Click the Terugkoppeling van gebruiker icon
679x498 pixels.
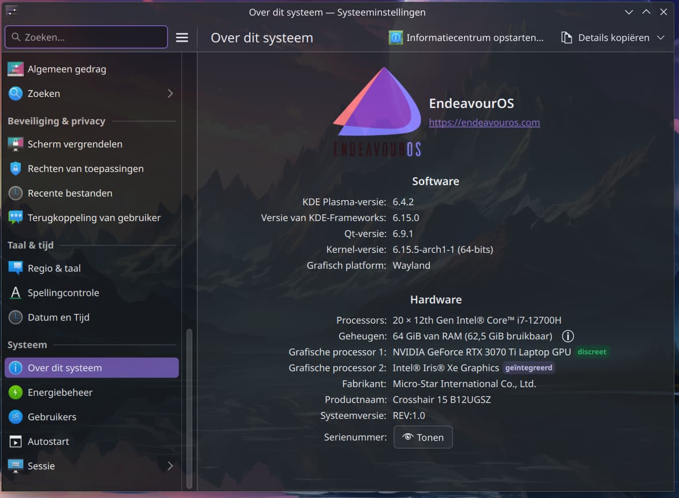[16, 218]
